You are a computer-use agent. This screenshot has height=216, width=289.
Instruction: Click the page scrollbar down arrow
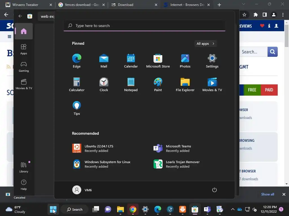(286, 184)
